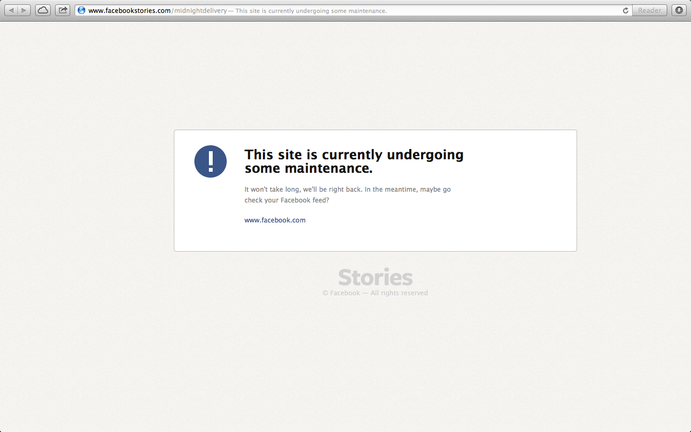Click the globe site icon in address bar
This screenshot has height=432, width=691.
(82, 10)
